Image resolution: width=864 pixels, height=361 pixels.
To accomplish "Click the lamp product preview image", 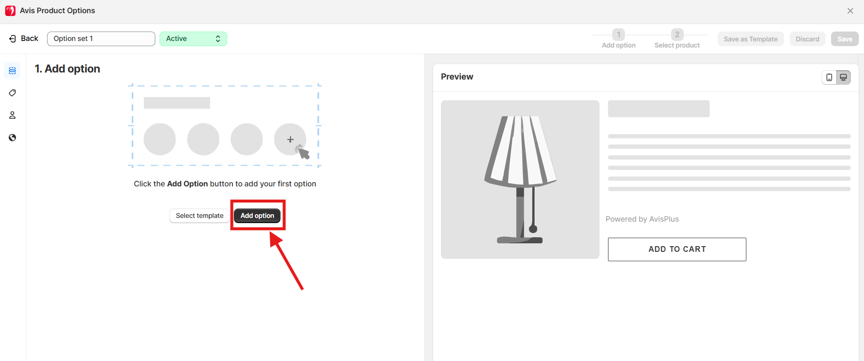I will tap(520, 179).
